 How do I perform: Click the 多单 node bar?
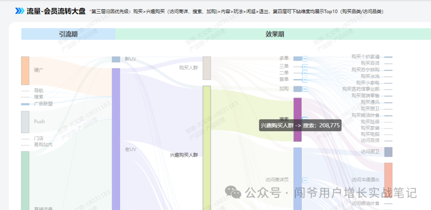coord(297,58)
